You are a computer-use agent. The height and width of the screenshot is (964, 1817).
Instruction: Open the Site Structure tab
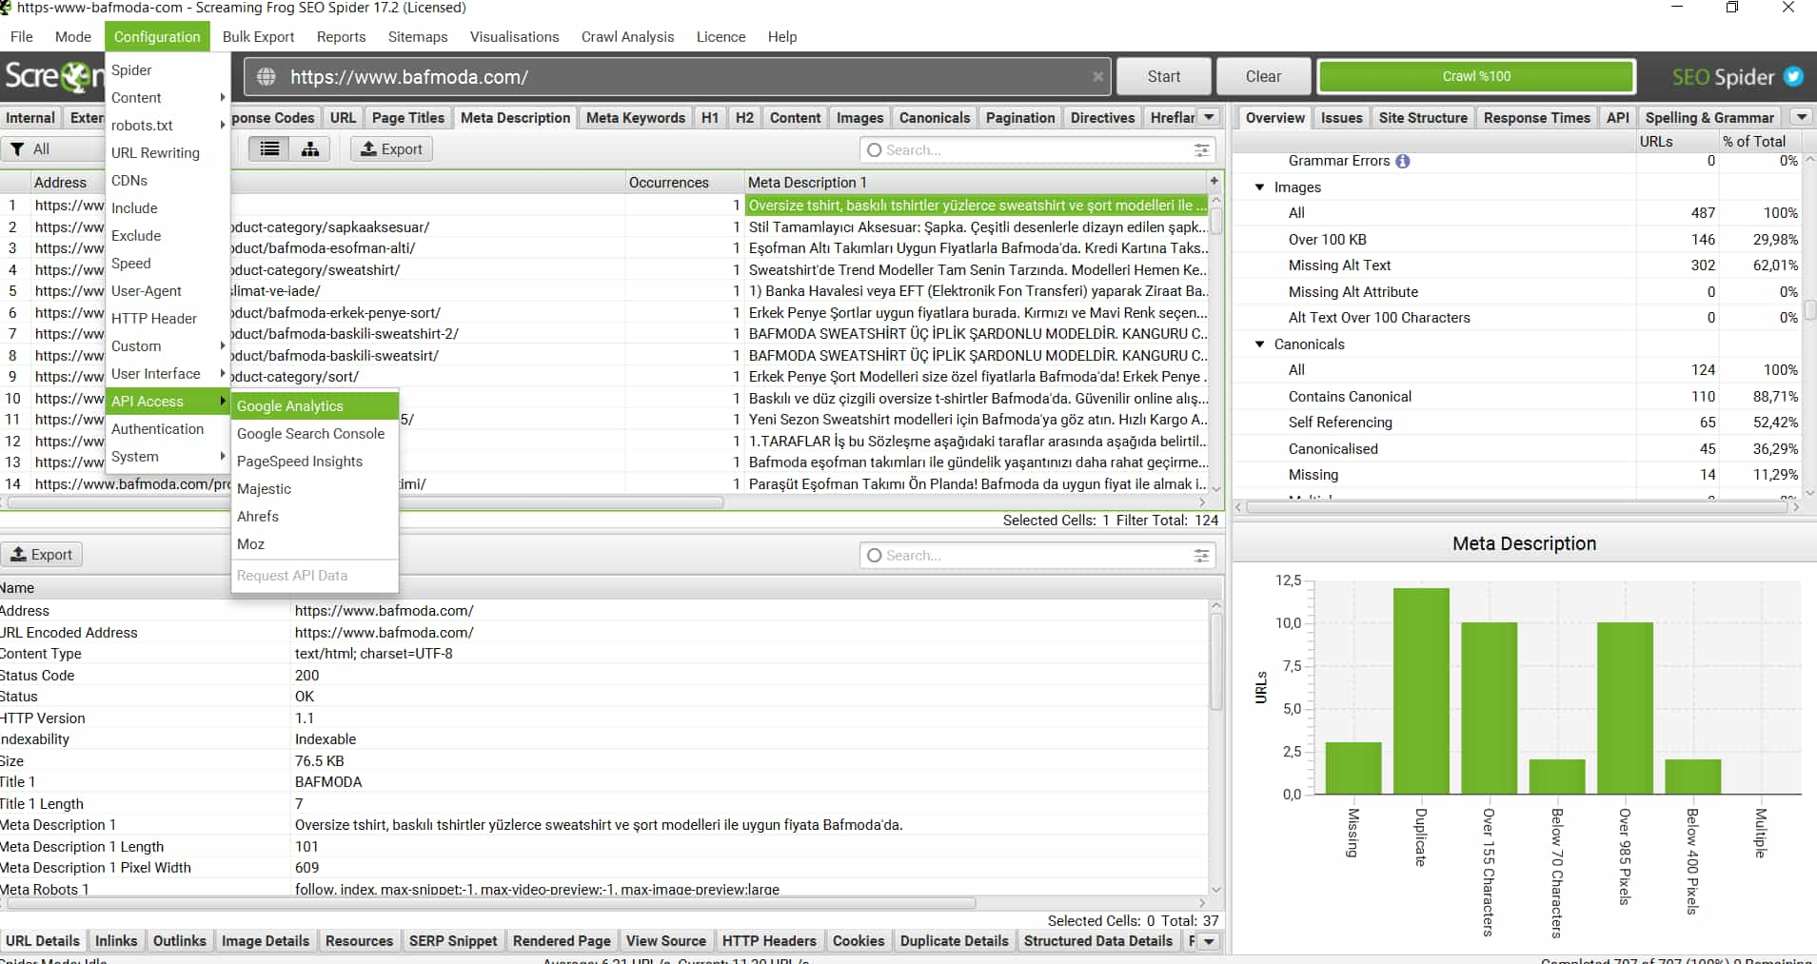pos(1423,118)
